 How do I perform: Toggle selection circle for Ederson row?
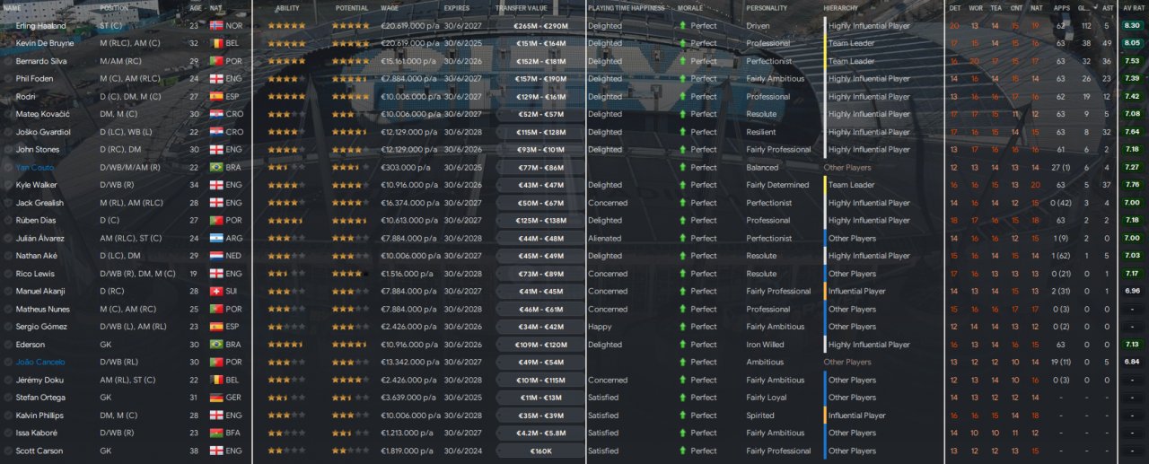pyautogui.click(x=8, y=345)
